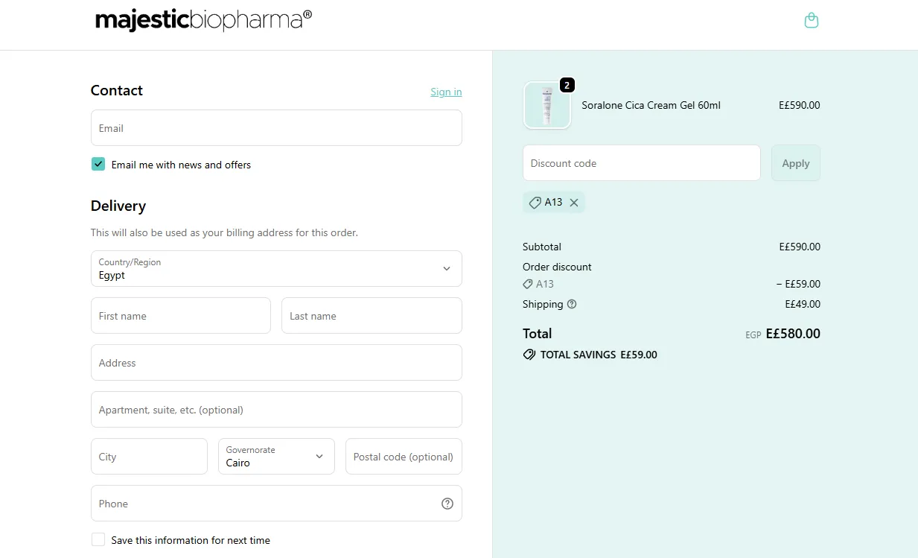The width and height of the screenshot is (918, 558).
Task: Click the Contact section heading
Action: pyautogui.click(x=117, y=90)
